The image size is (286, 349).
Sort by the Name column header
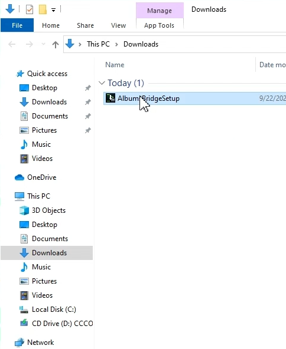point(115,65)
